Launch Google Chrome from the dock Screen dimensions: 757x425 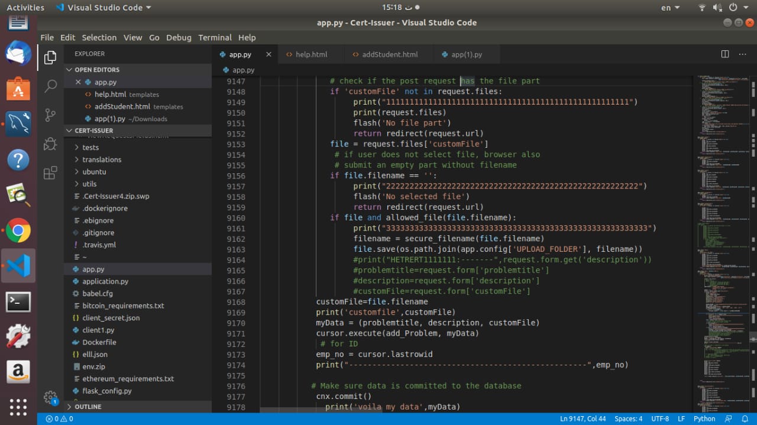(x=18, y=231)
